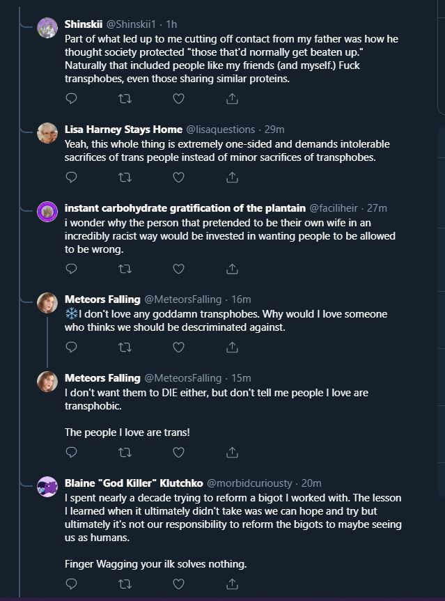
Task: Like Blaine Klutchko's tweet
Action: tap(178, 584)
